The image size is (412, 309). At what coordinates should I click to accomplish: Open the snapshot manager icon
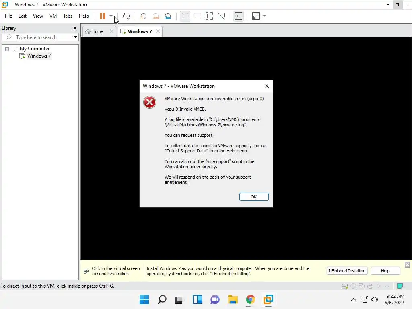pyautogui.click(x=168, y=16)
